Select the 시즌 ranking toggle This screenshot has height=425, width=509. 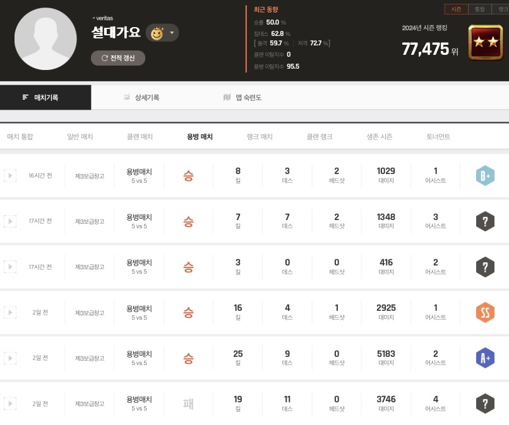point(457,9)
